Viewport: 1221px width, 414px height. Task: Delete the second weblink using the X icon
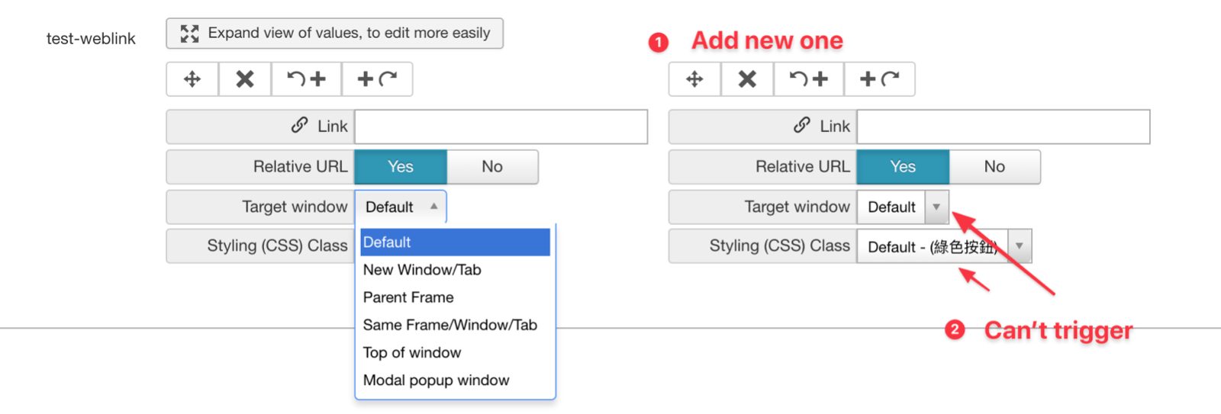pos(747,79)
